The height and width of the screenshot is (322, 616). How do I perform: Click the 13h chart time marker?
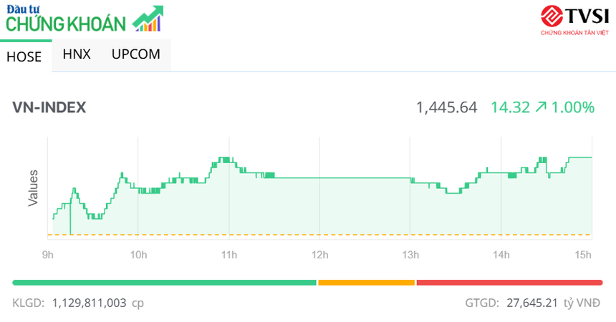(410, 255)
